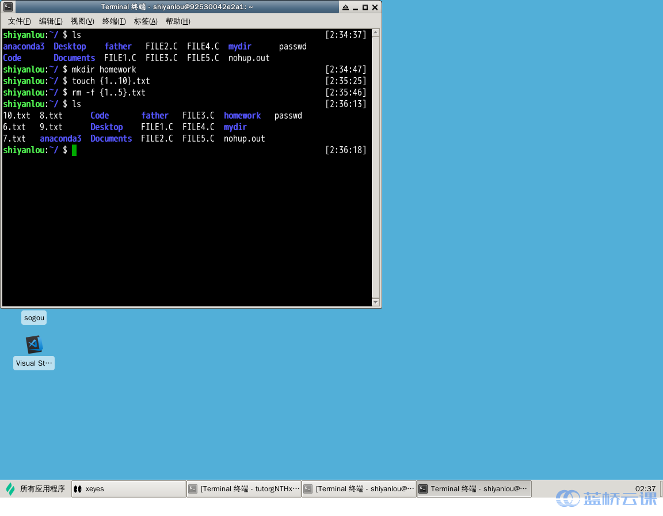Open the 视图(V) menu

(x=82, y=21)
